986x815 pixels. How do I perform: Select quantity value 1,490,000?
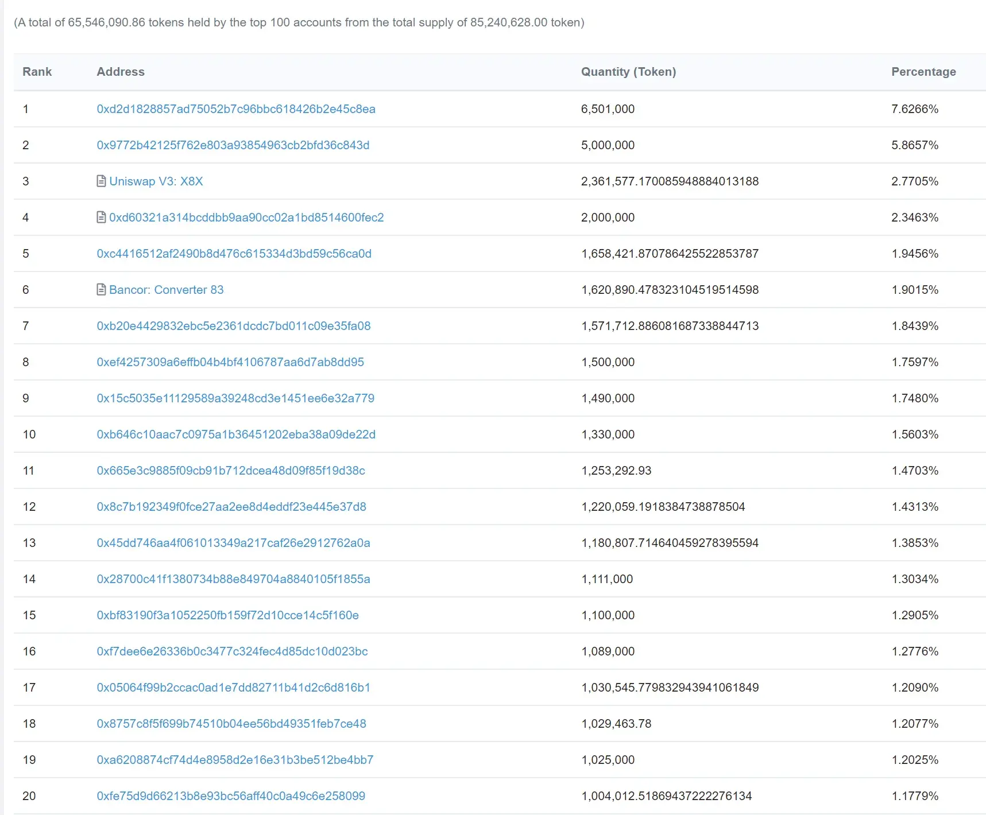[x=608, y=398]
